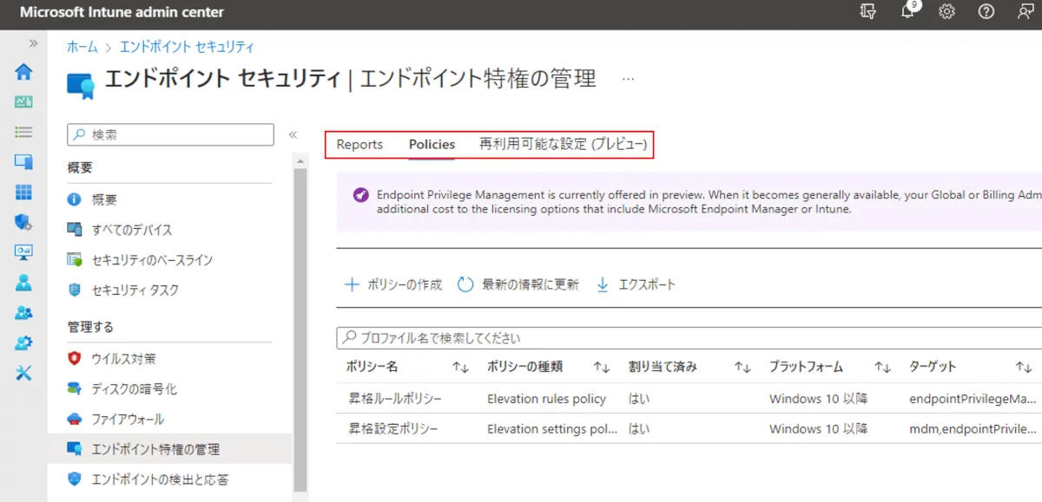
Task: Open the ellipsis menu beside page title
Action: [x=629, y=79]
